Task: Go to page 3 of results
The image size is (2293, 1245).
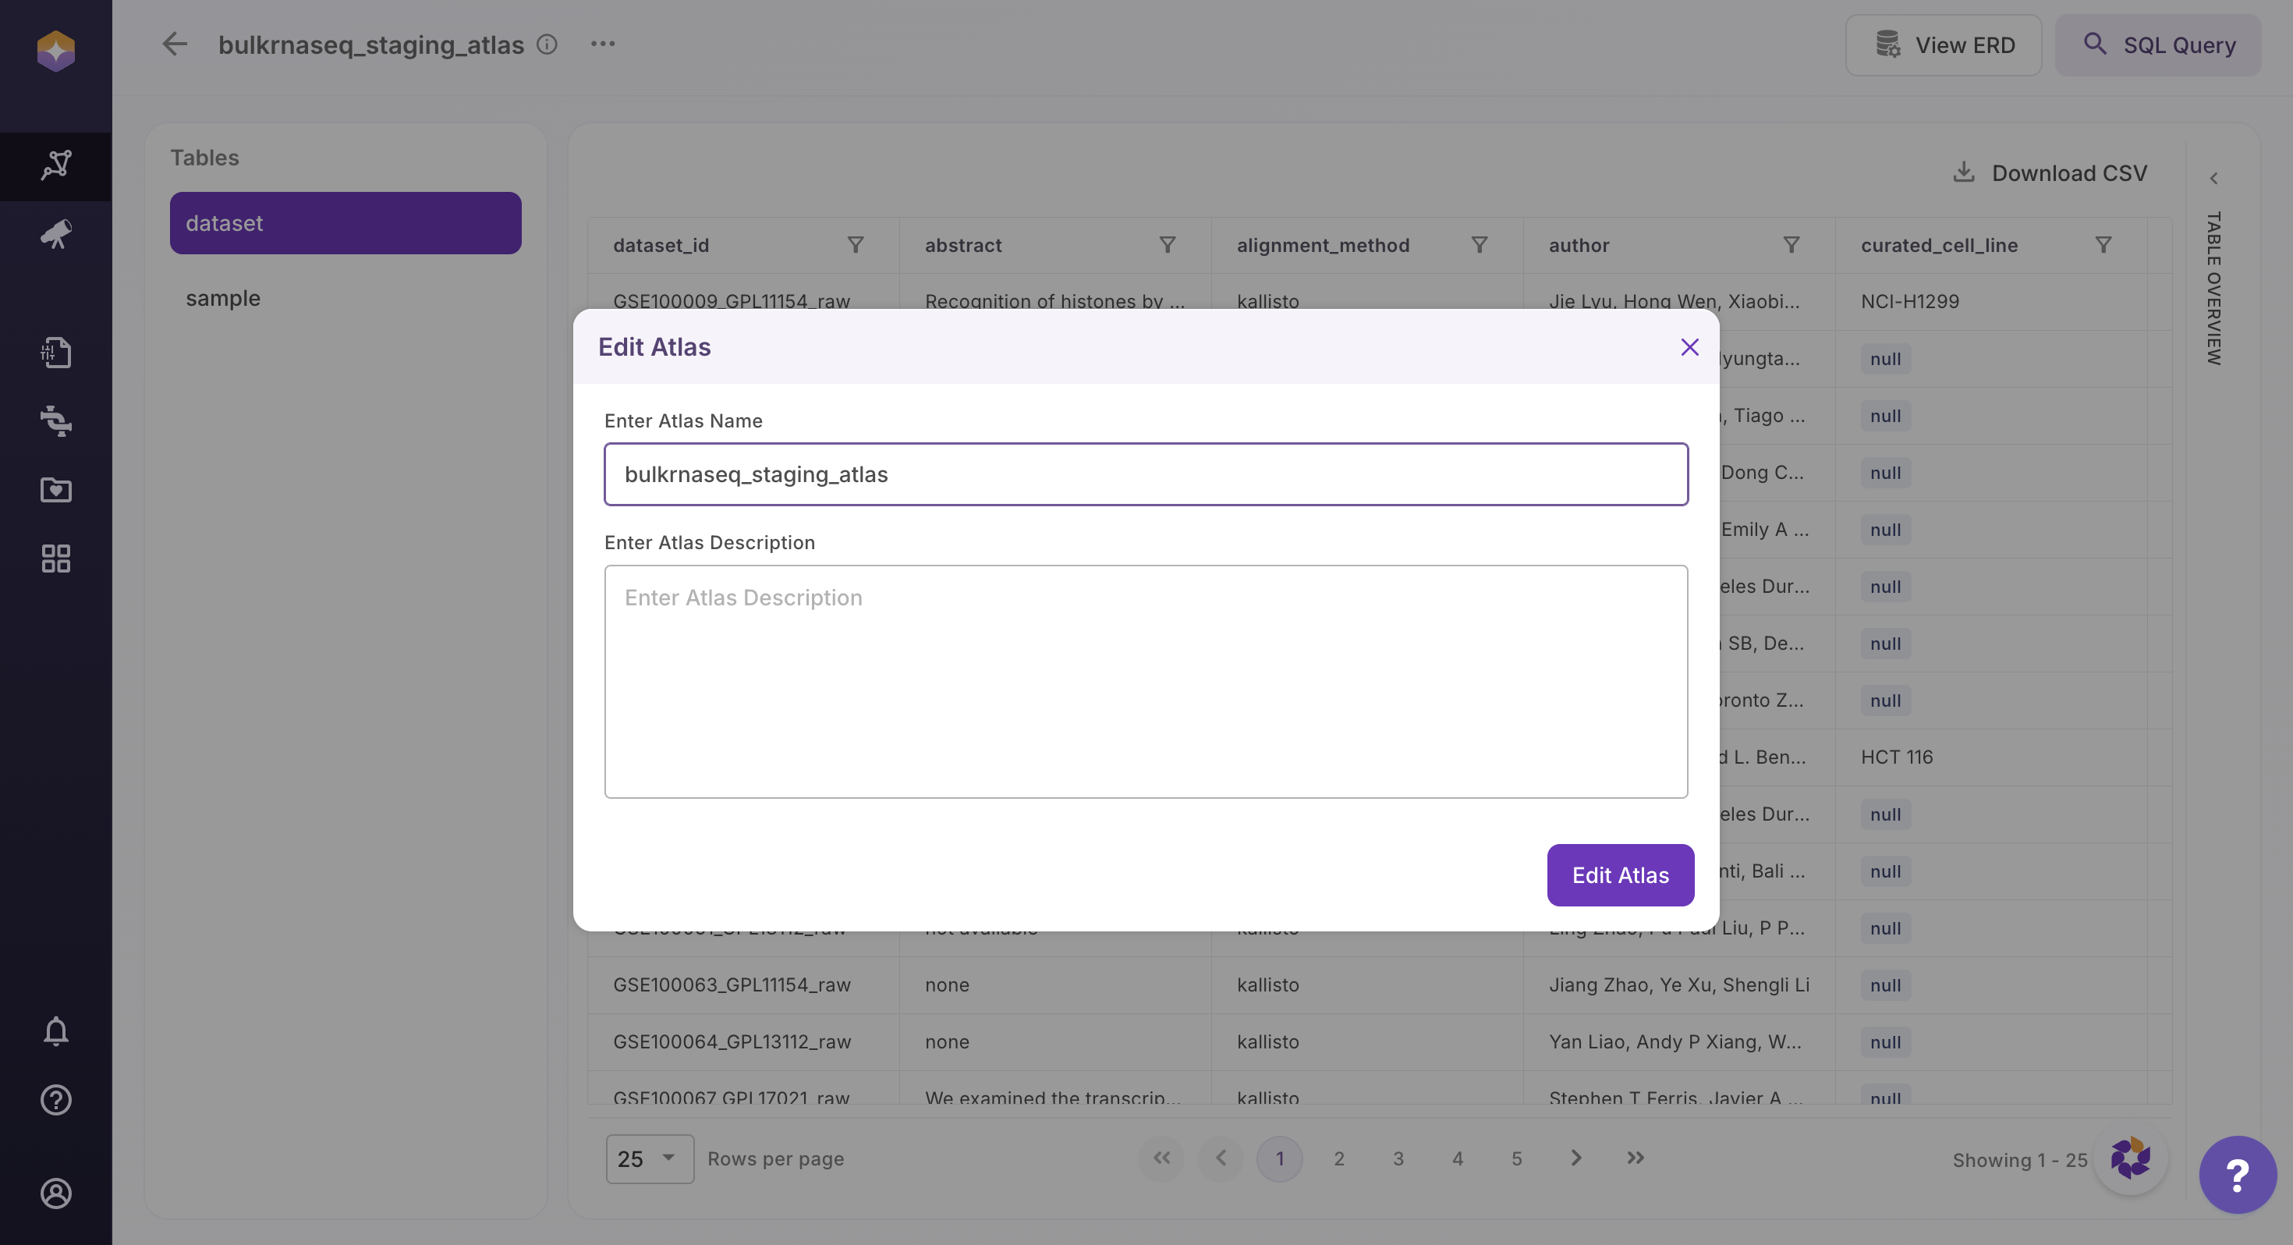Action: pyautogui.click(x=1398, y=1158)
